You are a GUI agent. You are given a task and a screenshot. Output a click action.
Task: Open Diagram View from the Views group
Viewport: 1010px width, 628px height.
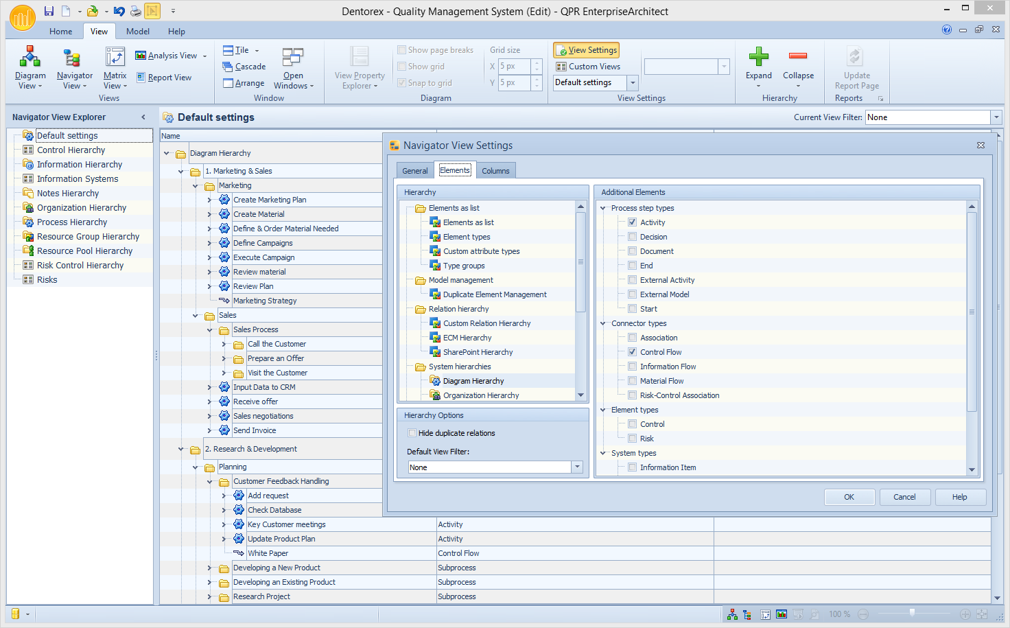click(30, 66)
